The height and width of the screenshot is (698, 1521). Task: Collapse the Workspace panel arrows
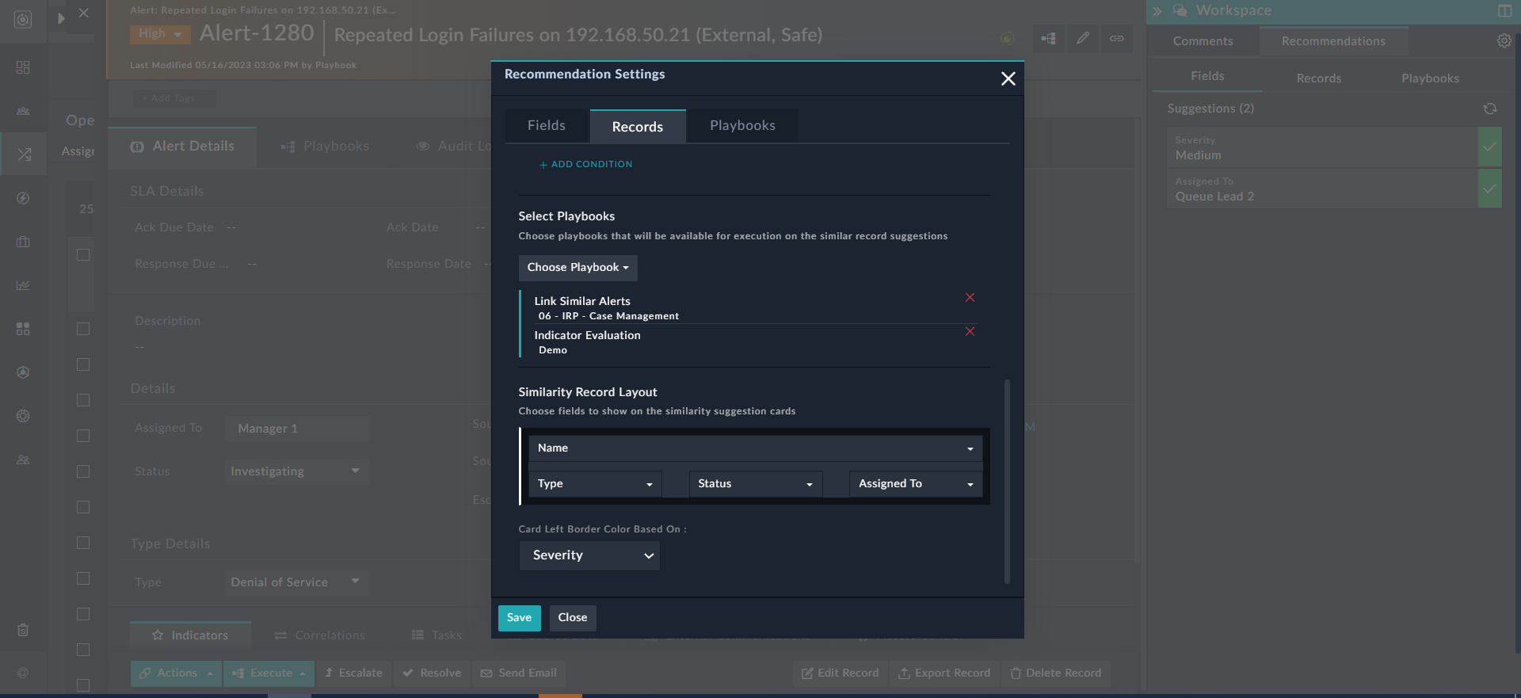[x=1157, y=11]
